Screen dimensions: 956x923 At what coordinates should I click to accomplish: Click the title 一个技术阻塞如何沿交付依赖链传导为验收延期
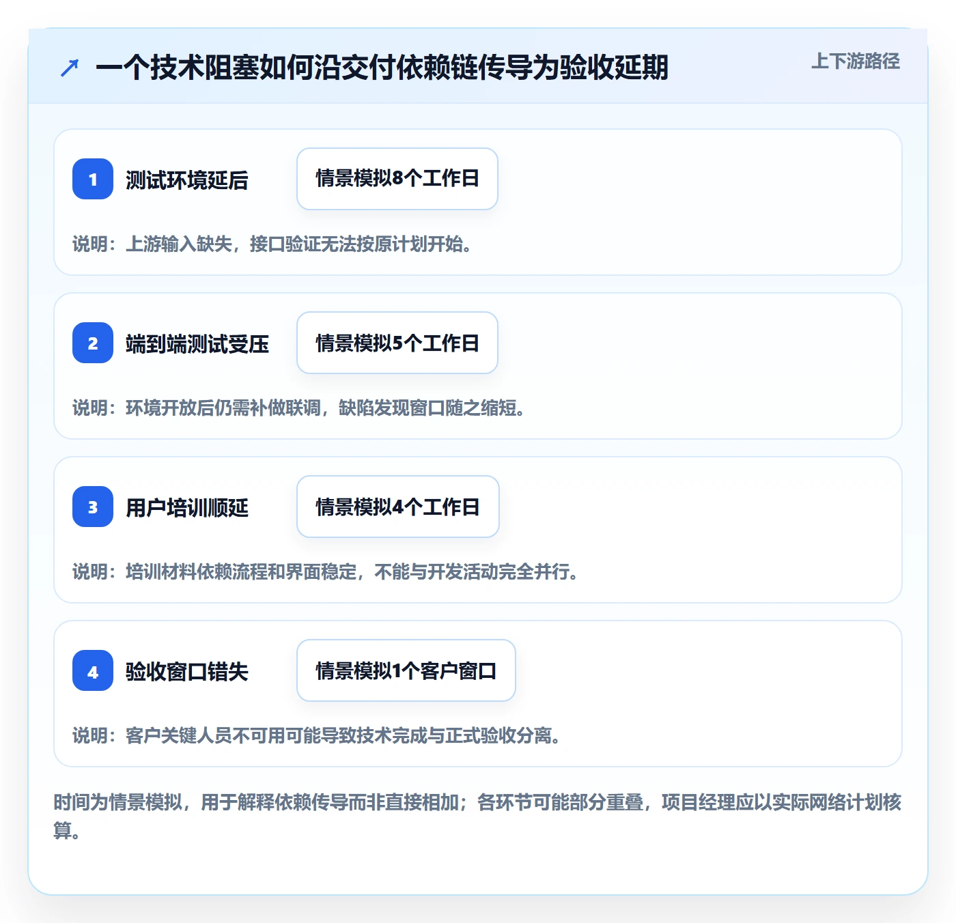click(382, 68)
